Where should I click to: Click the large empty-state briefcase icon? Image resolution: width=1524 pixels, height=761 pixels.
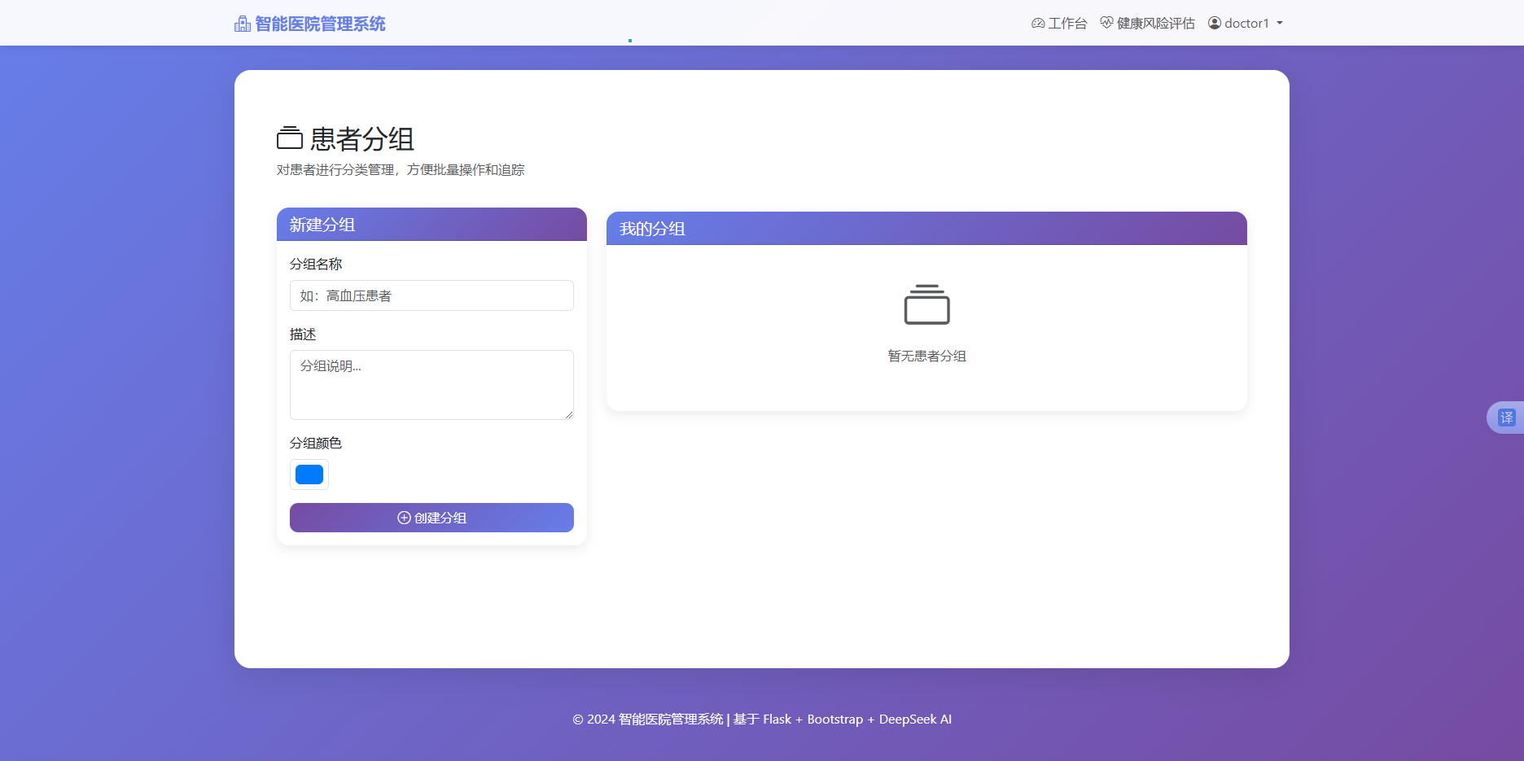click(x=926, y=305)
